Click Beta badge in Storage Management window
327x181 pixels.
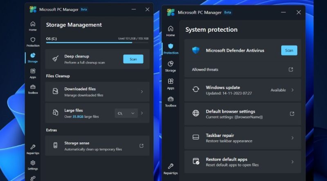coord(84,9)
